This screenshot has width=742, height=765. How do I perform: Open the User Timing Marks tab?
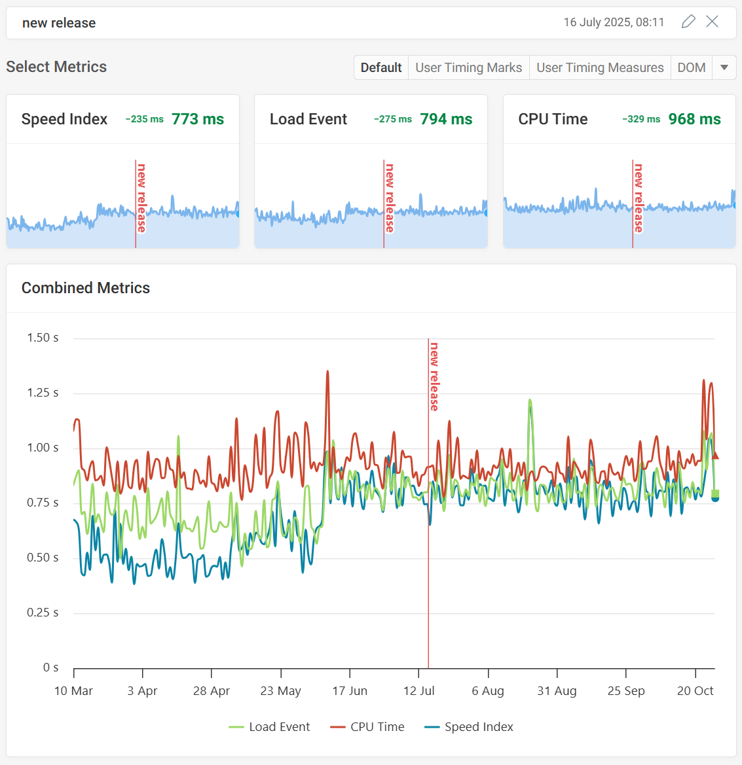click(468, 67)
